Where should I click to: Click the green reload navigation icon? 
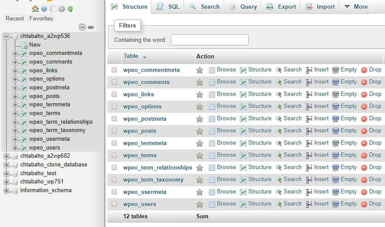coord(70,9)
